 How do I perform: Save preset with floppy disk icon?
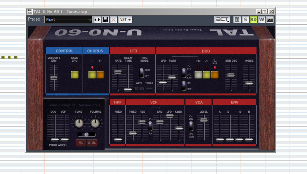pos(105,19)
